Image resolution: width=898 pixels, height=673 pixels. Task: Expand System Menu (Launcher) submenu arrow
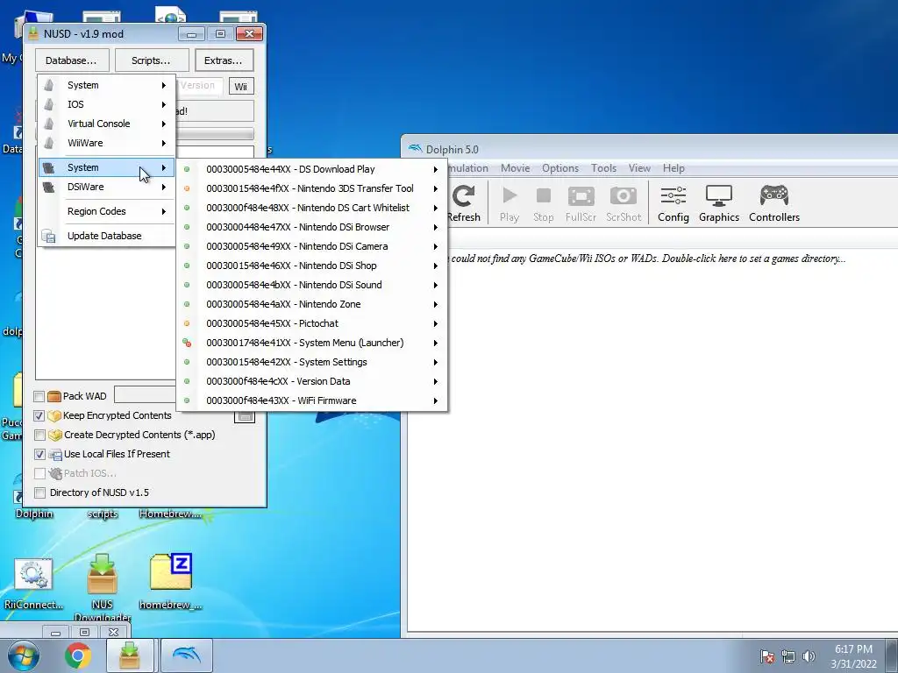point(435,343)
